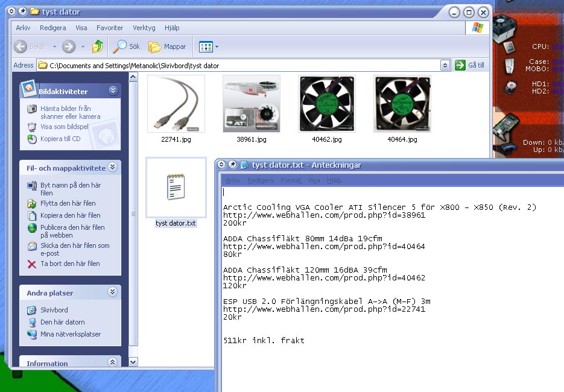The height and width of the screenshot is (392, 564).
Task: Click the Sök search toolbar icon
Action: click(127, 46)
